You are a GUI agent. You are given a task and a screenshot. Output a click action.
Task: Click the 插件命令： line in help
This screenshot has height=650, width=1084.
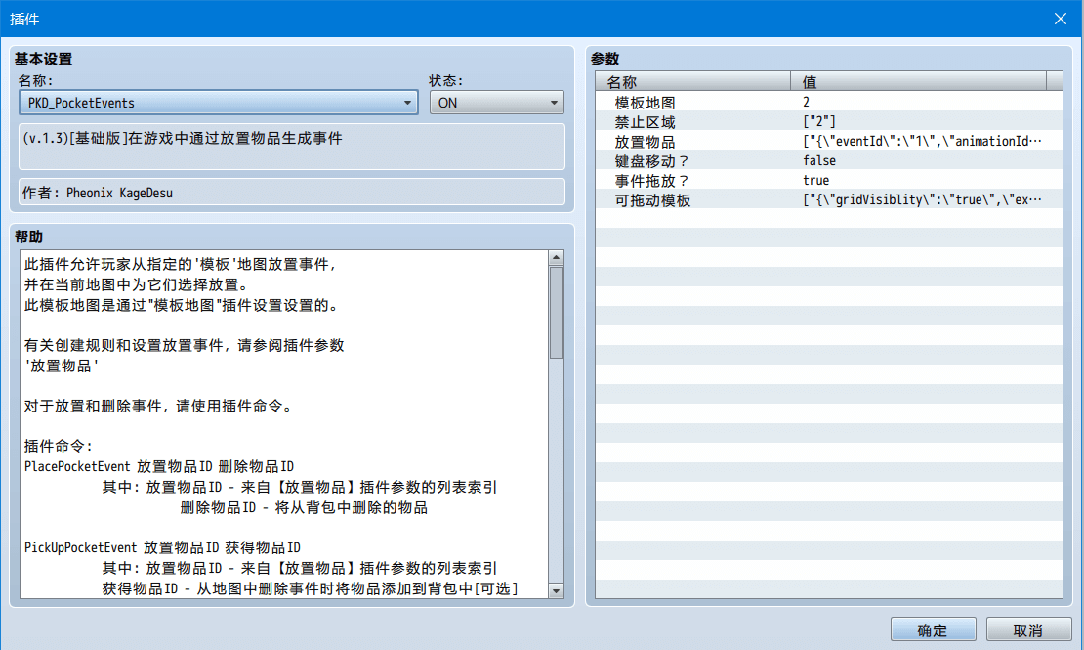tap(59, 447)
